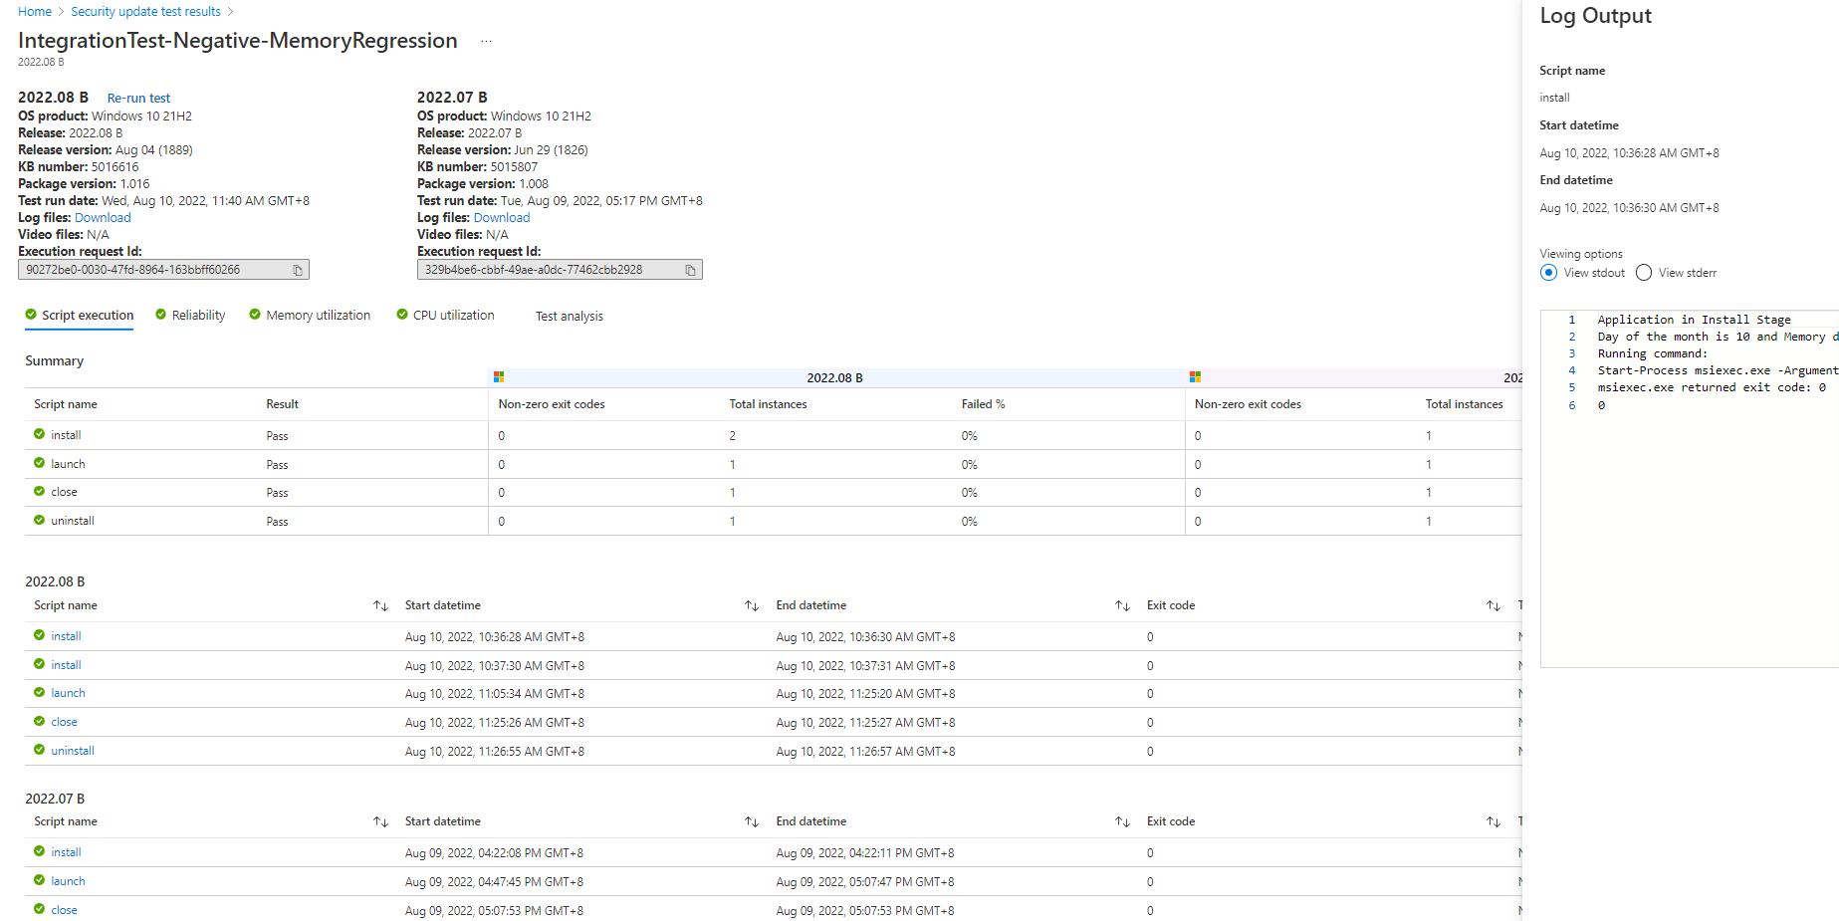Viewport: 1839px width, 921px height.
Task: Download log files for 2022.08 B
Action: (x=103, y=218)
